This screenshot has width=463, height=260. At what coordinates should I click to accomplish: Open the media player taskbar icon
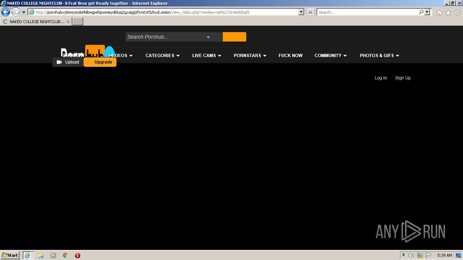coord(53,255)
